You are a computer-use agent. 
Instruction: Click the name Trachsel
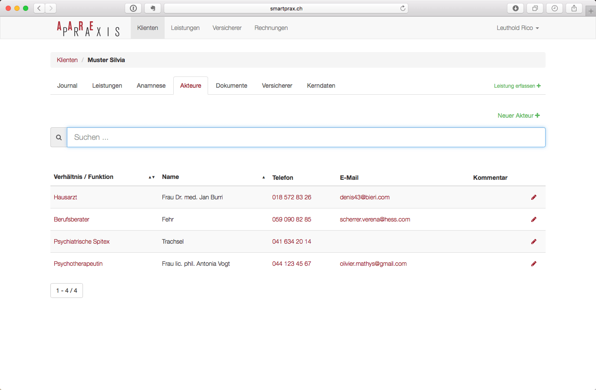[173, 241]
